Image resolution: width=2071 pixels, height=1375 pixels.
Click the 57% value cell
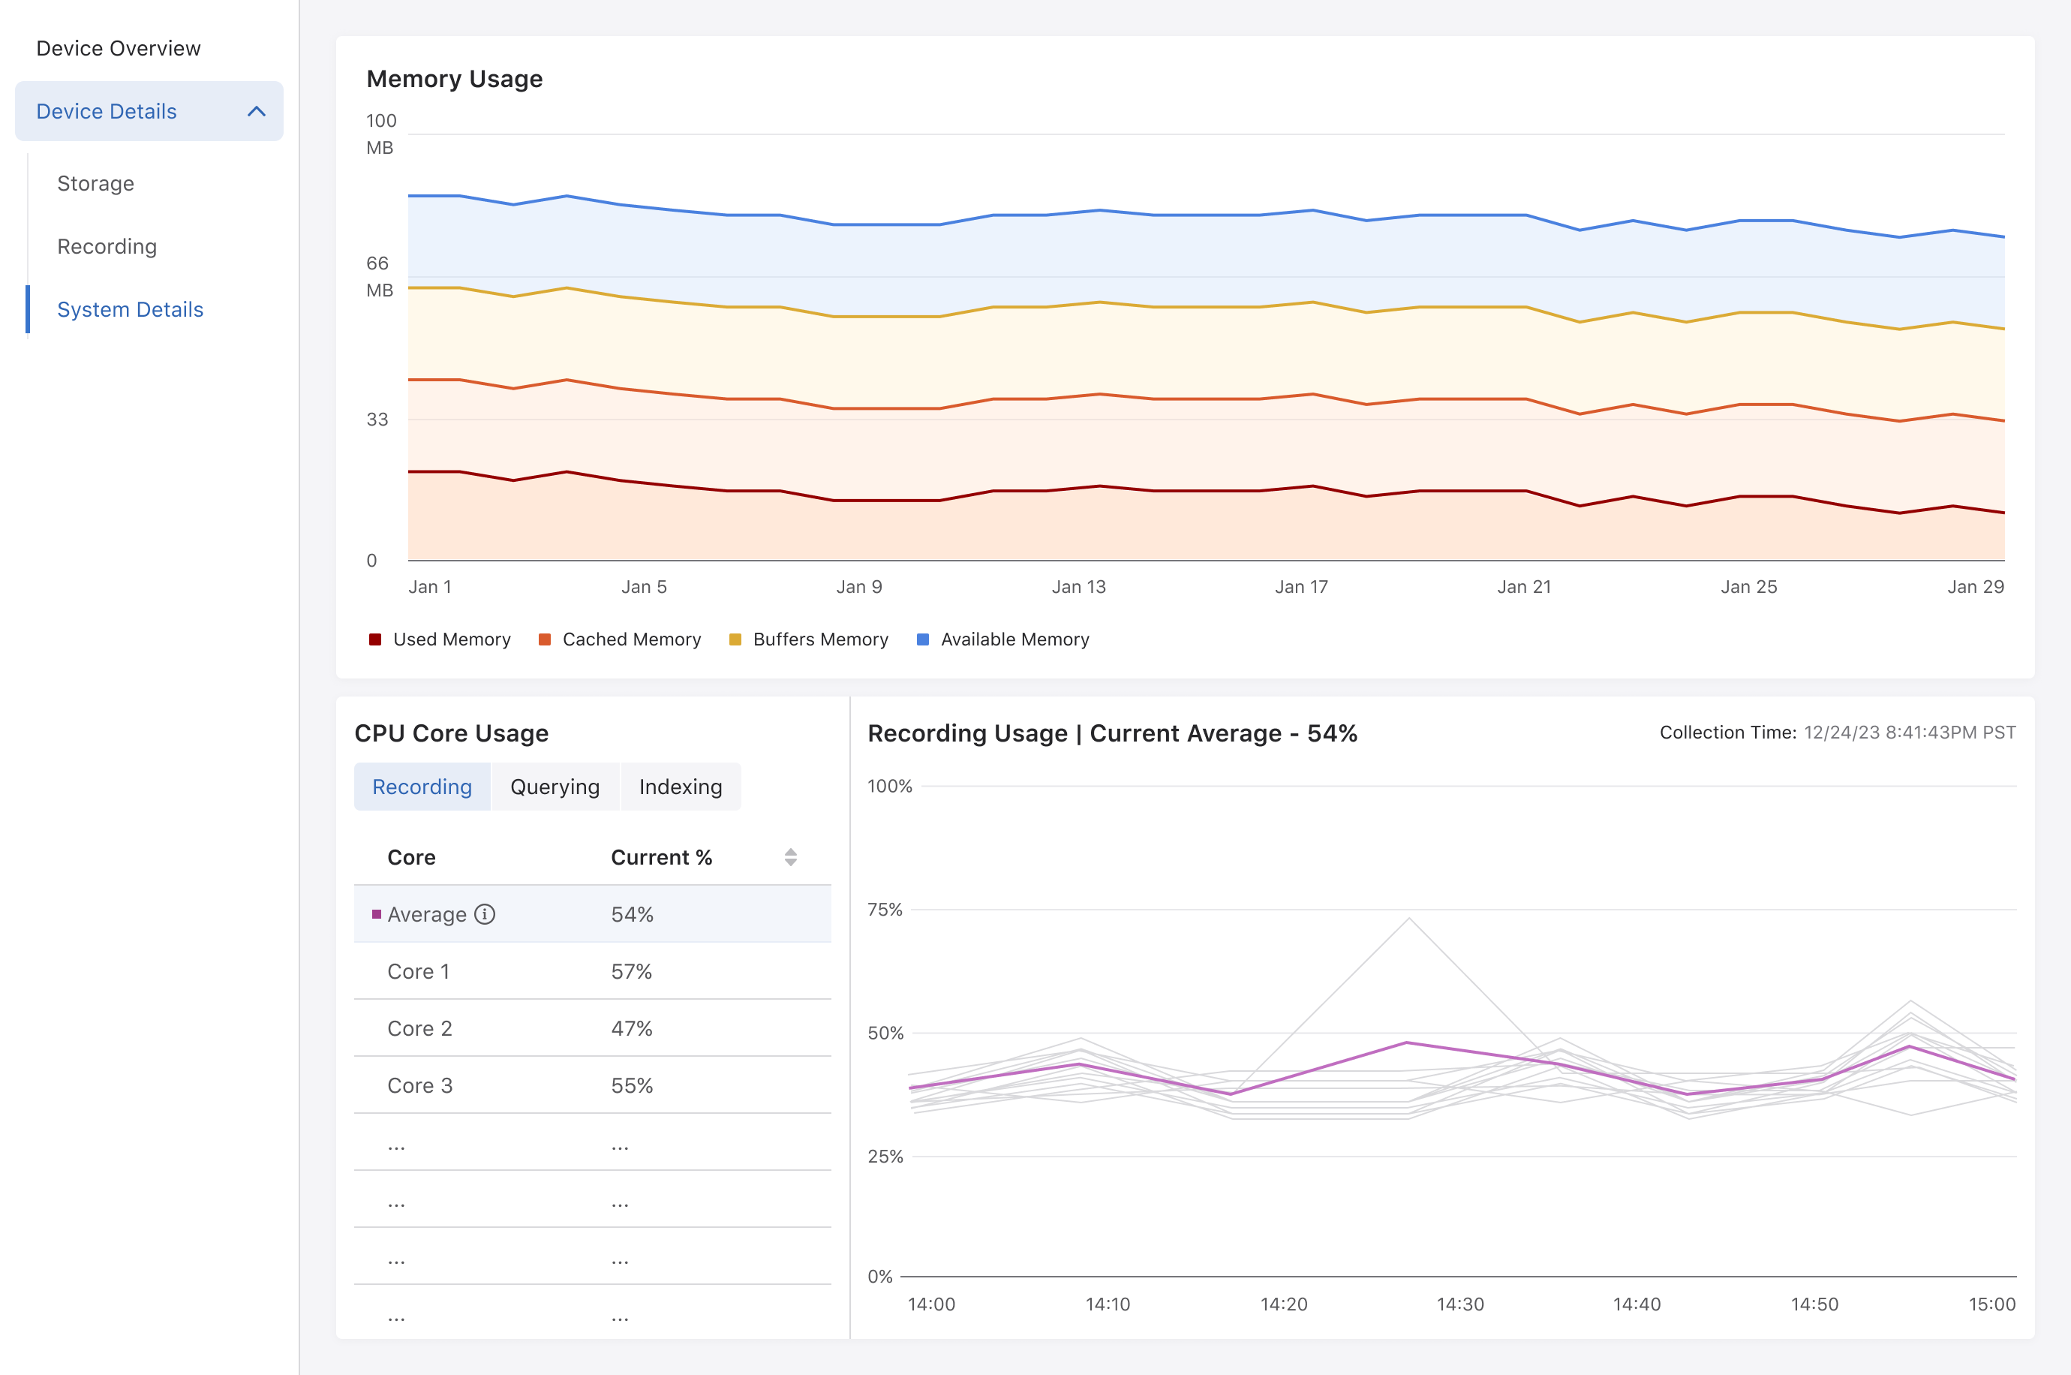(631, 972)
